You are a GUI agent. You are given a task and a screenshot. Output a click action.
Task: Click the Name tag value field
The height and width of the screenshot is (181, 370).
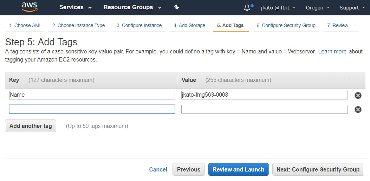coord(264,95)
